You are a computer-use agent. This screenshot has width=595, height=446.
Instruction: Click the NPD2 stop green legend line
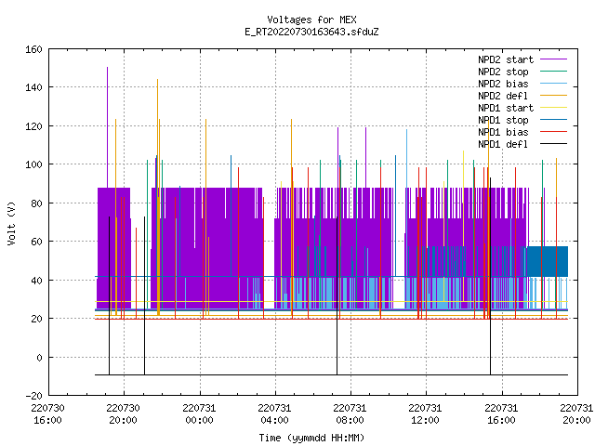(553, 72)
